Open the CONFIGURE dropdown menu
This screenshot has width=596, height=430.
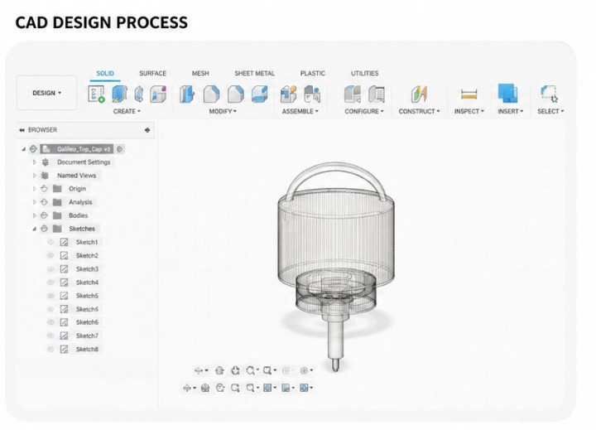[364, 112]
